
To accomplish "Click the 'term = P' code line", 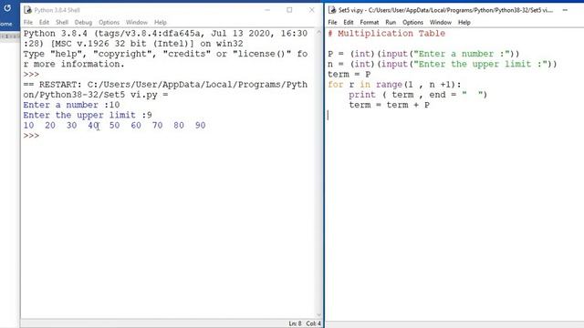I will [349, 75].
